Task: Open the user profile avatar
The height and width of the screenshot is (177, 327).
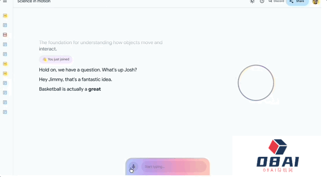Action: (316, 2)
